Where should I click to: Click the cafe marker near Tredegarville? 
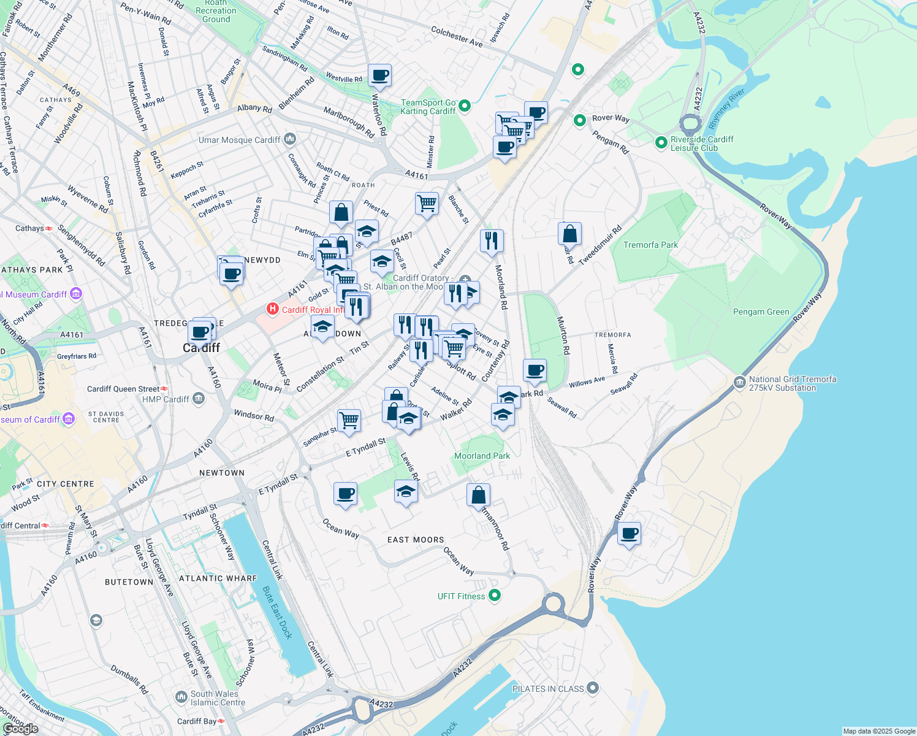coord(200,334)
